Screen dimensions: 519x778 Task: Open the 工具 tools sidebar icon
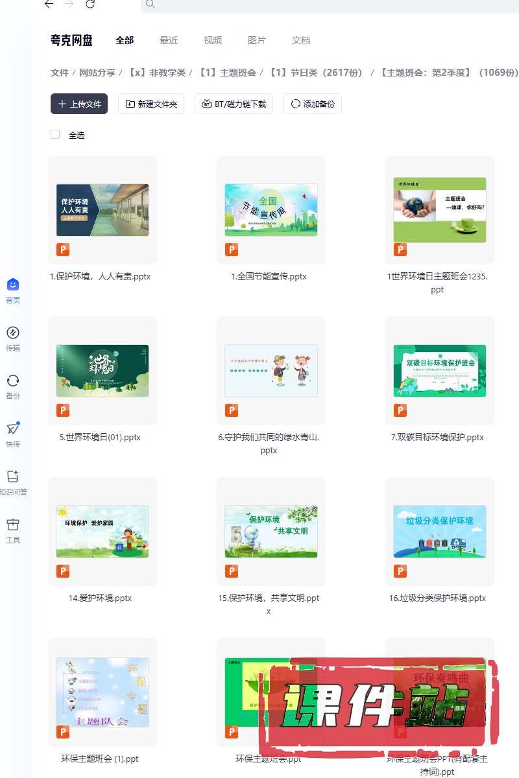click(x=13, y=525)
